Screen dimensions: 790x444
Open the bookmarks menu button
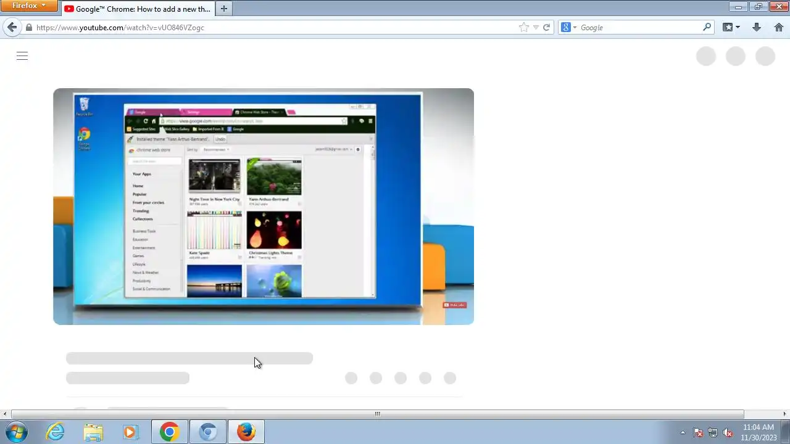click(731, 27)
